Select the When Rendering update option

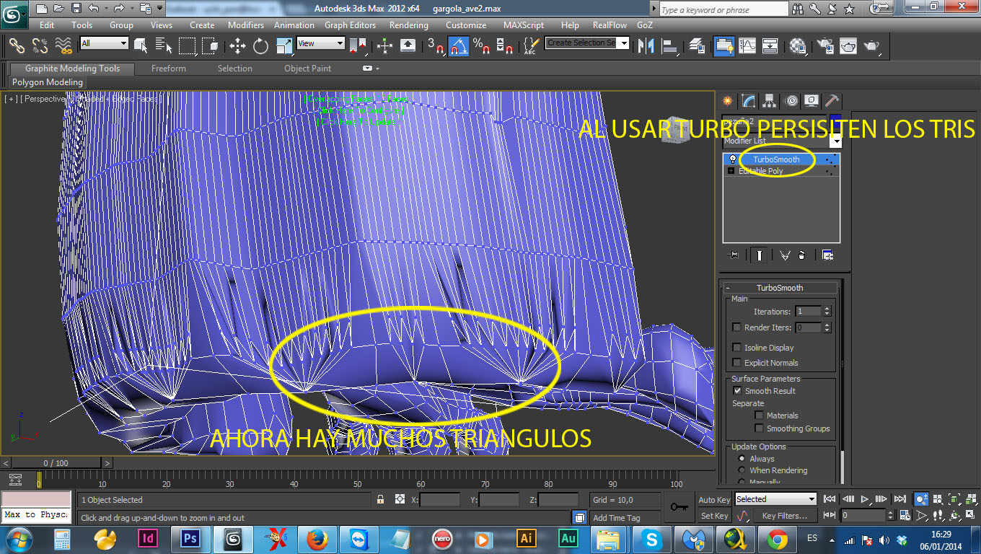(742, 470)
